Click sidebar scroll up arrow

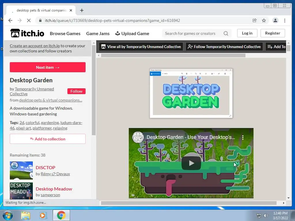[x=94, y=43]
